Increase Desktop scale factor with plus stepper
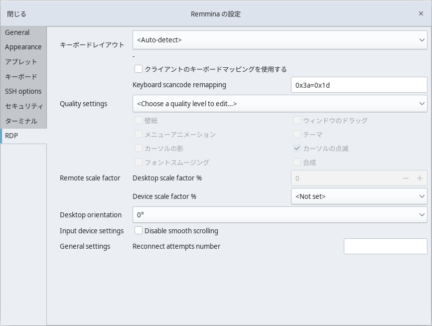This screenshot has height=326, width=432. tap(421, 178)
